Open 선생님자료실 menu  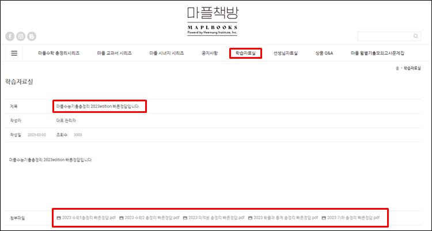(286, 53)
